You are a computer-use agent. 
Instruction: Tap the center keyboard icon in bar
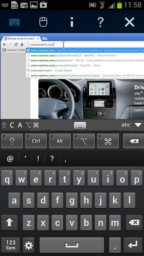pos(80,125)
